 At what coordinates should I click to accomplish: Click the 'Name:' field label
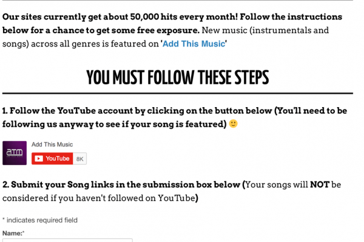coord(13,233)
